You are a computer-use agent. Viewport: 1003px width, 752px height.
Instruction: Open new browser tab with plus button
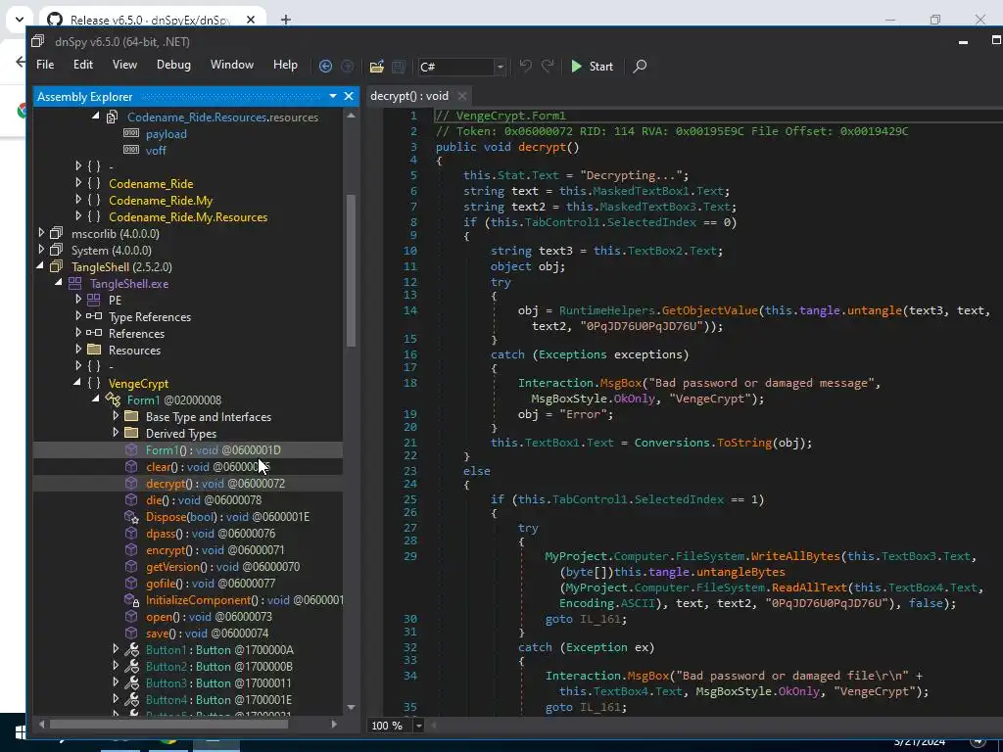pos(285,20)
